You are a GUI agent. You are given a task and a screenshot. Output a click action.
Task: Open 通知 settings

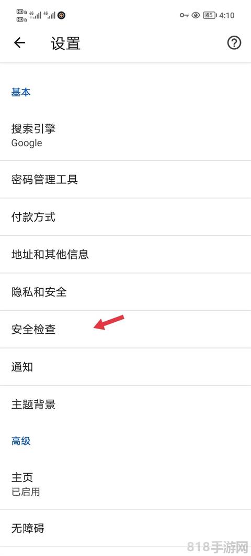click(125, 367)
